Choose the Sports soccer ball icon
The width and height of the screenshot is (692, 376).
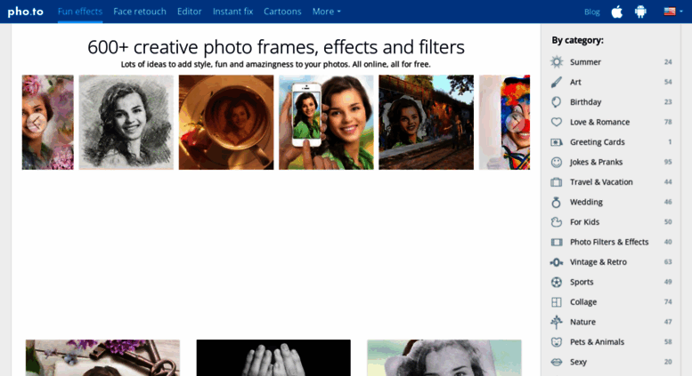[x=557, y=282]
